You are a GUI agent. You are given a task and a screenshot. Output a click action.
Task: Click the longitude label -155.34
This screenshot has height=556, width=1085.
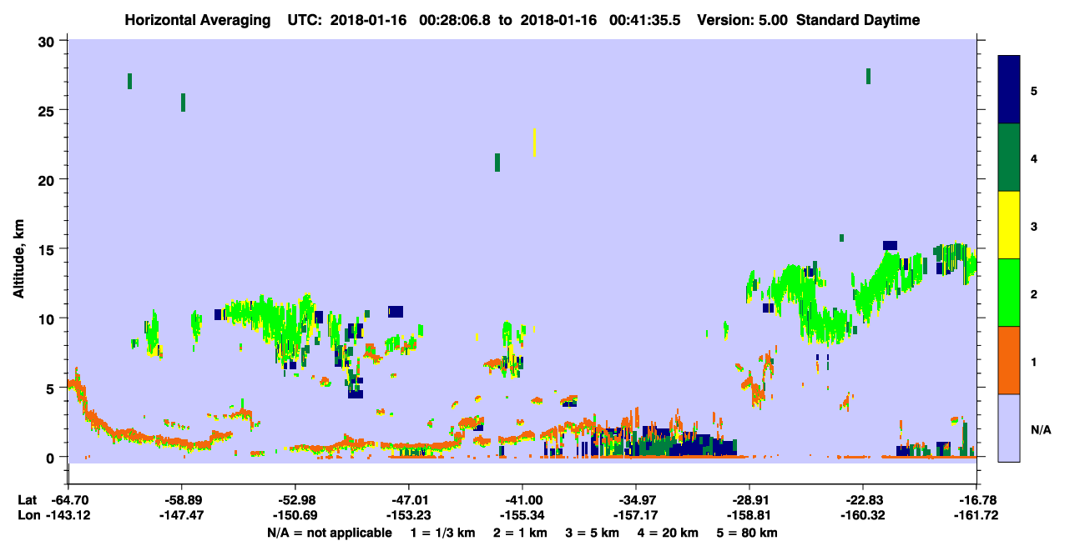click(522, 516)
